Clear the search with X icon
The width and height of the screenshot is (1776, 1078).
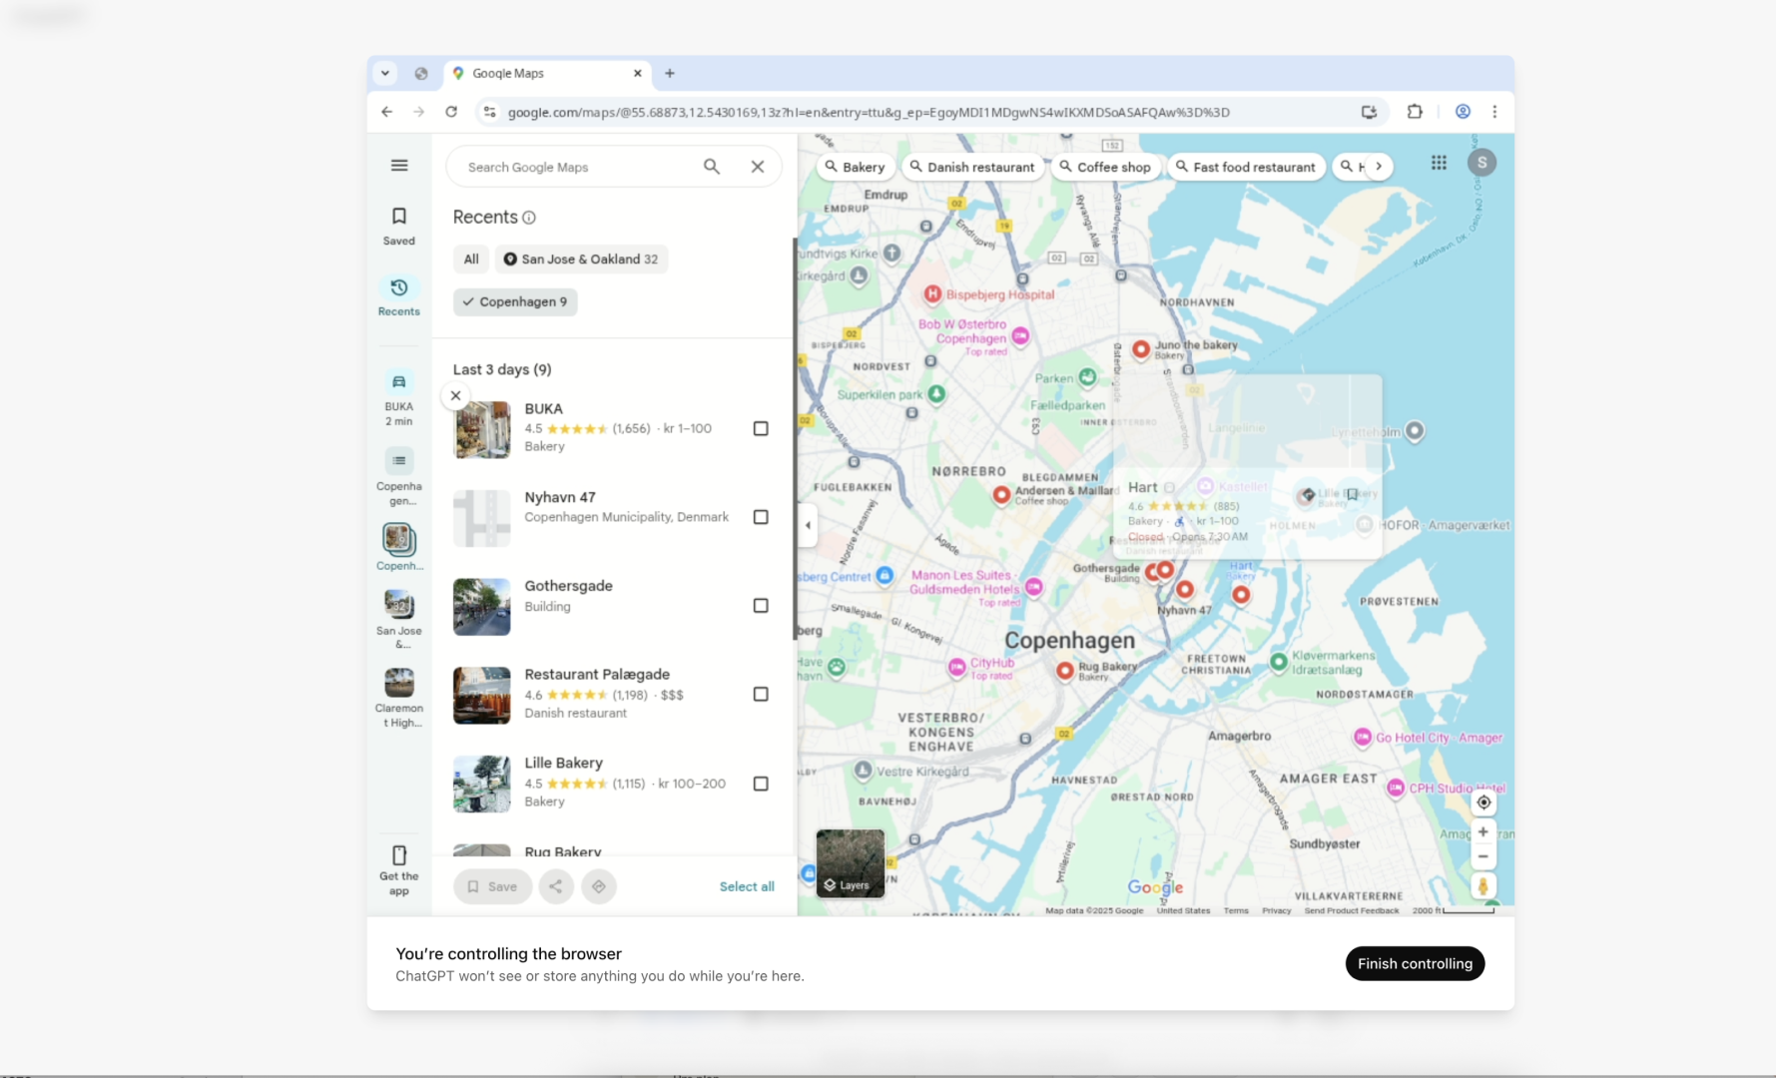[x=758, y=167]
